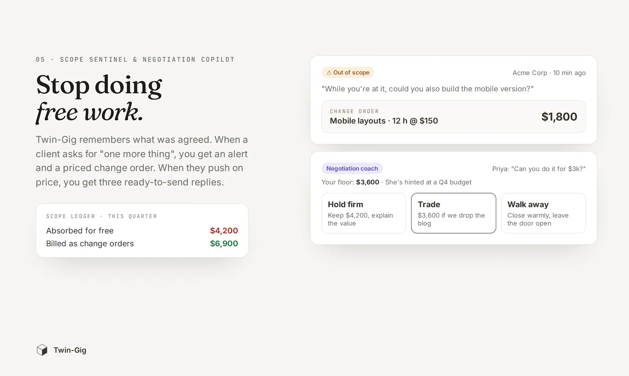
Task: Click the Stop doing free work headline
Action: pyautogui.click(x=99, y=98)
